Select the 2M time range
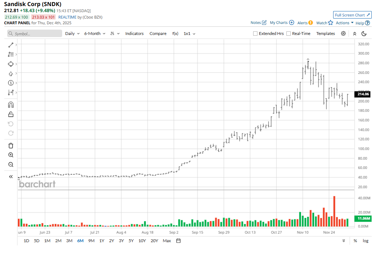The width and height of the screenshot is (391, 255). click(58, 241)
